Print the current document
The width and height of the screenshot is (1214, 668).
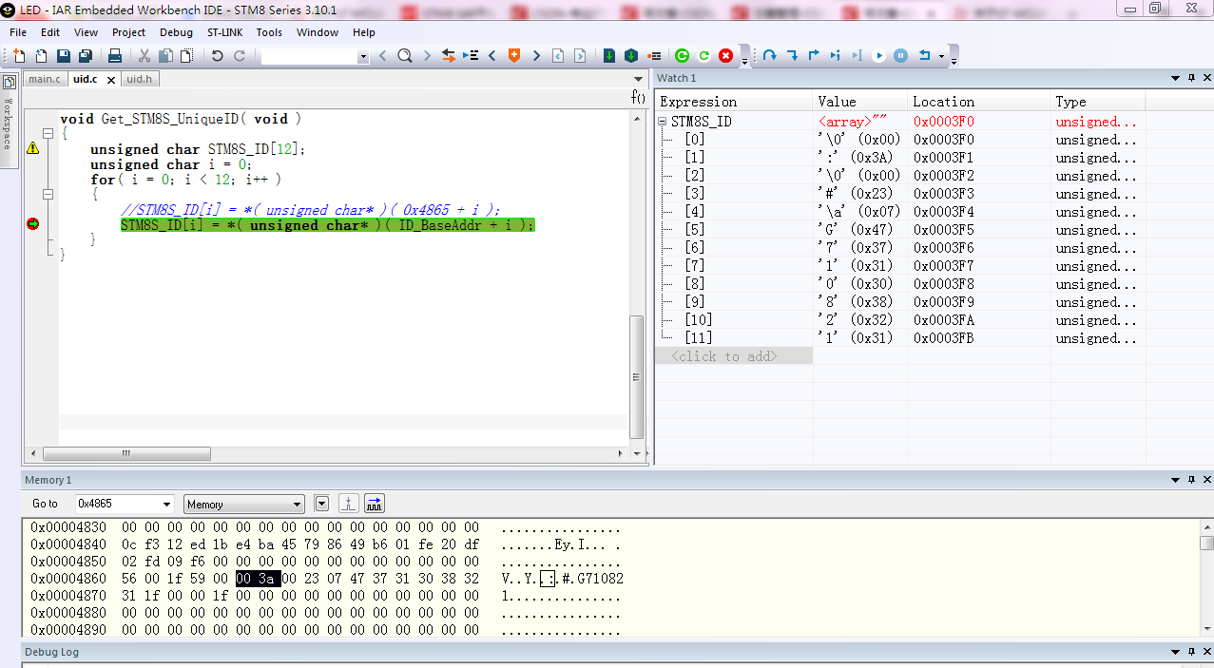(115, 56)
